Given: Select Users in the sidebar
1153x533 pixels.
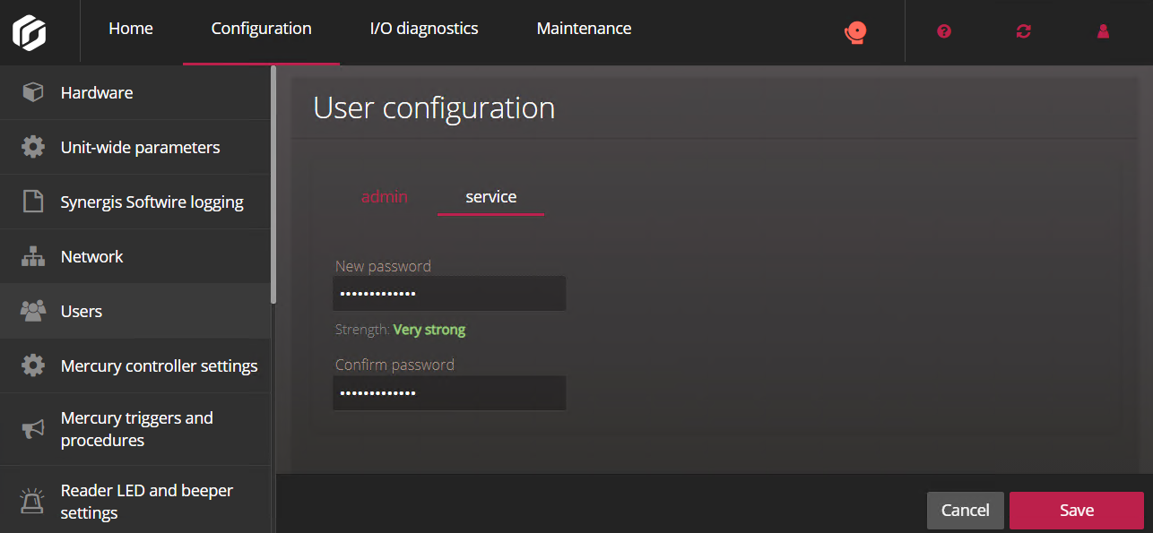Looking at the screenshot, I should pyautogui.click(x=134, y=311).
